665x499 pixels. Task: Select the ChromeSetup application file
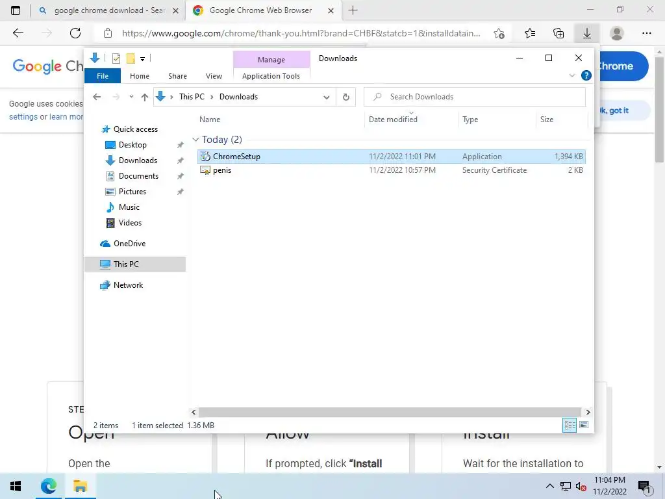392,157
